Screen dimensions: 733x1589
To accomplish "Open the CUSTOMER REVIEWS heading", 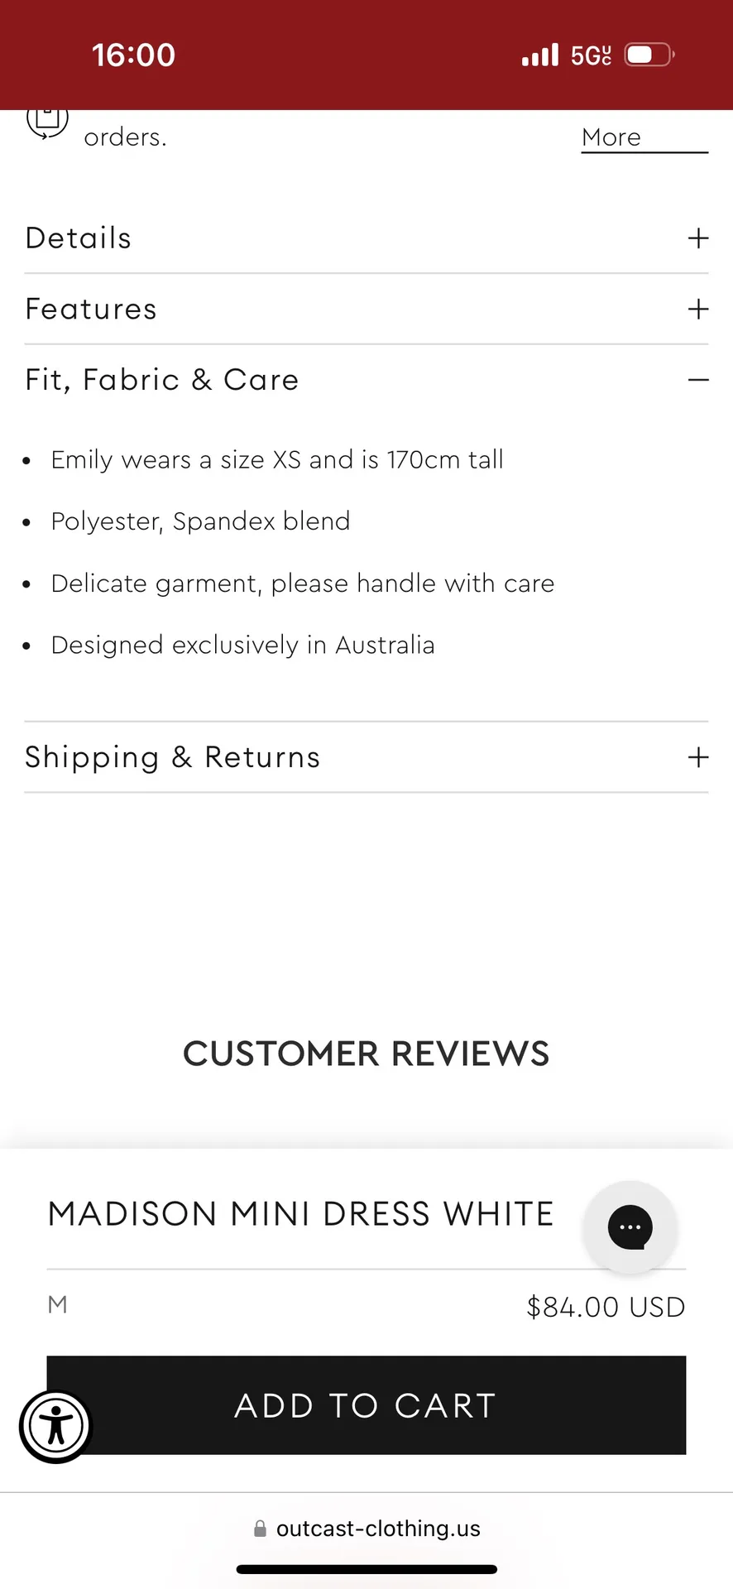I will pos(366,1054).
